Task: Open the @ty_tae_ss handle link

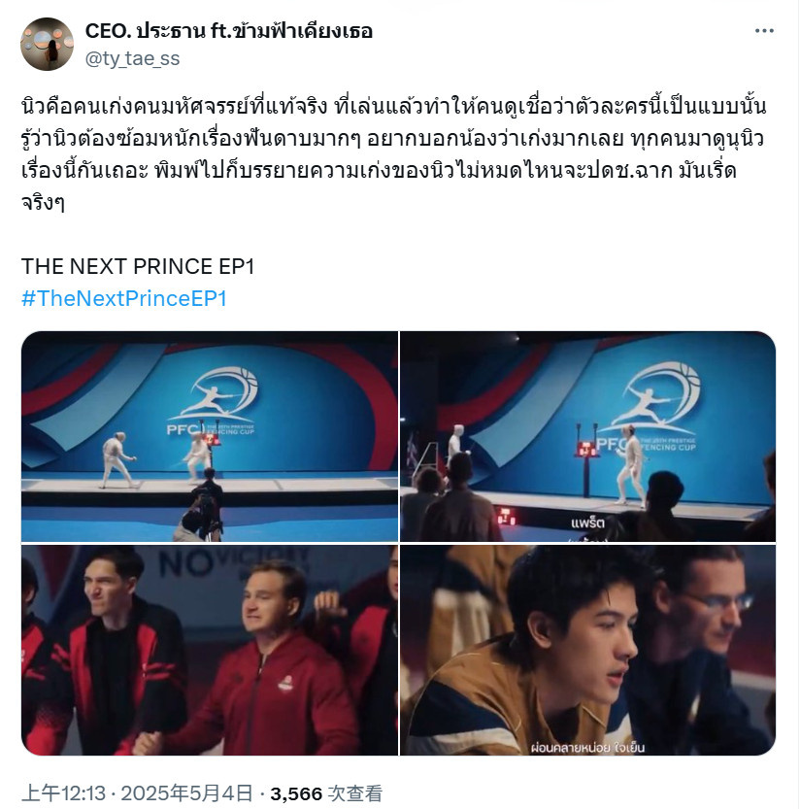Action: [x=133, y=59]
